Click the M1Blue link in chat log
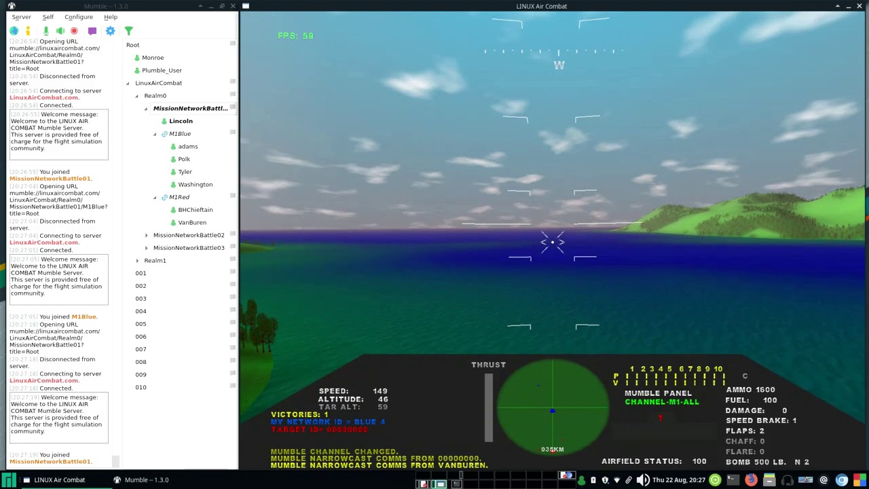 click(x=84, y=316)
